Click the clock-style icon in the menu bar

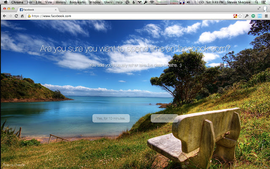click(x=127, y=2)
